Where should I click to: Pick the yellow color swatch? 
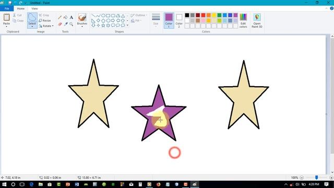[x=214, y=15]
